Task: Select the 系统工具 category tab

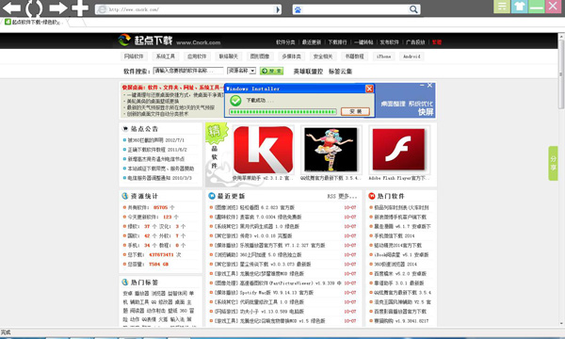Action: [166, 56]
